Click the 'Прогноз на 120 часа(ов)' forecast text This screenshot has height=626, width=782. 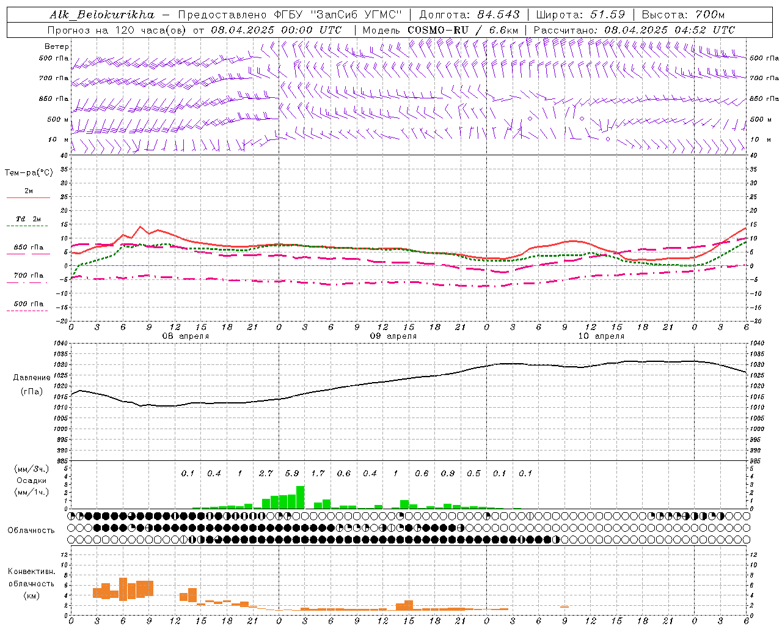pos(117,30)
